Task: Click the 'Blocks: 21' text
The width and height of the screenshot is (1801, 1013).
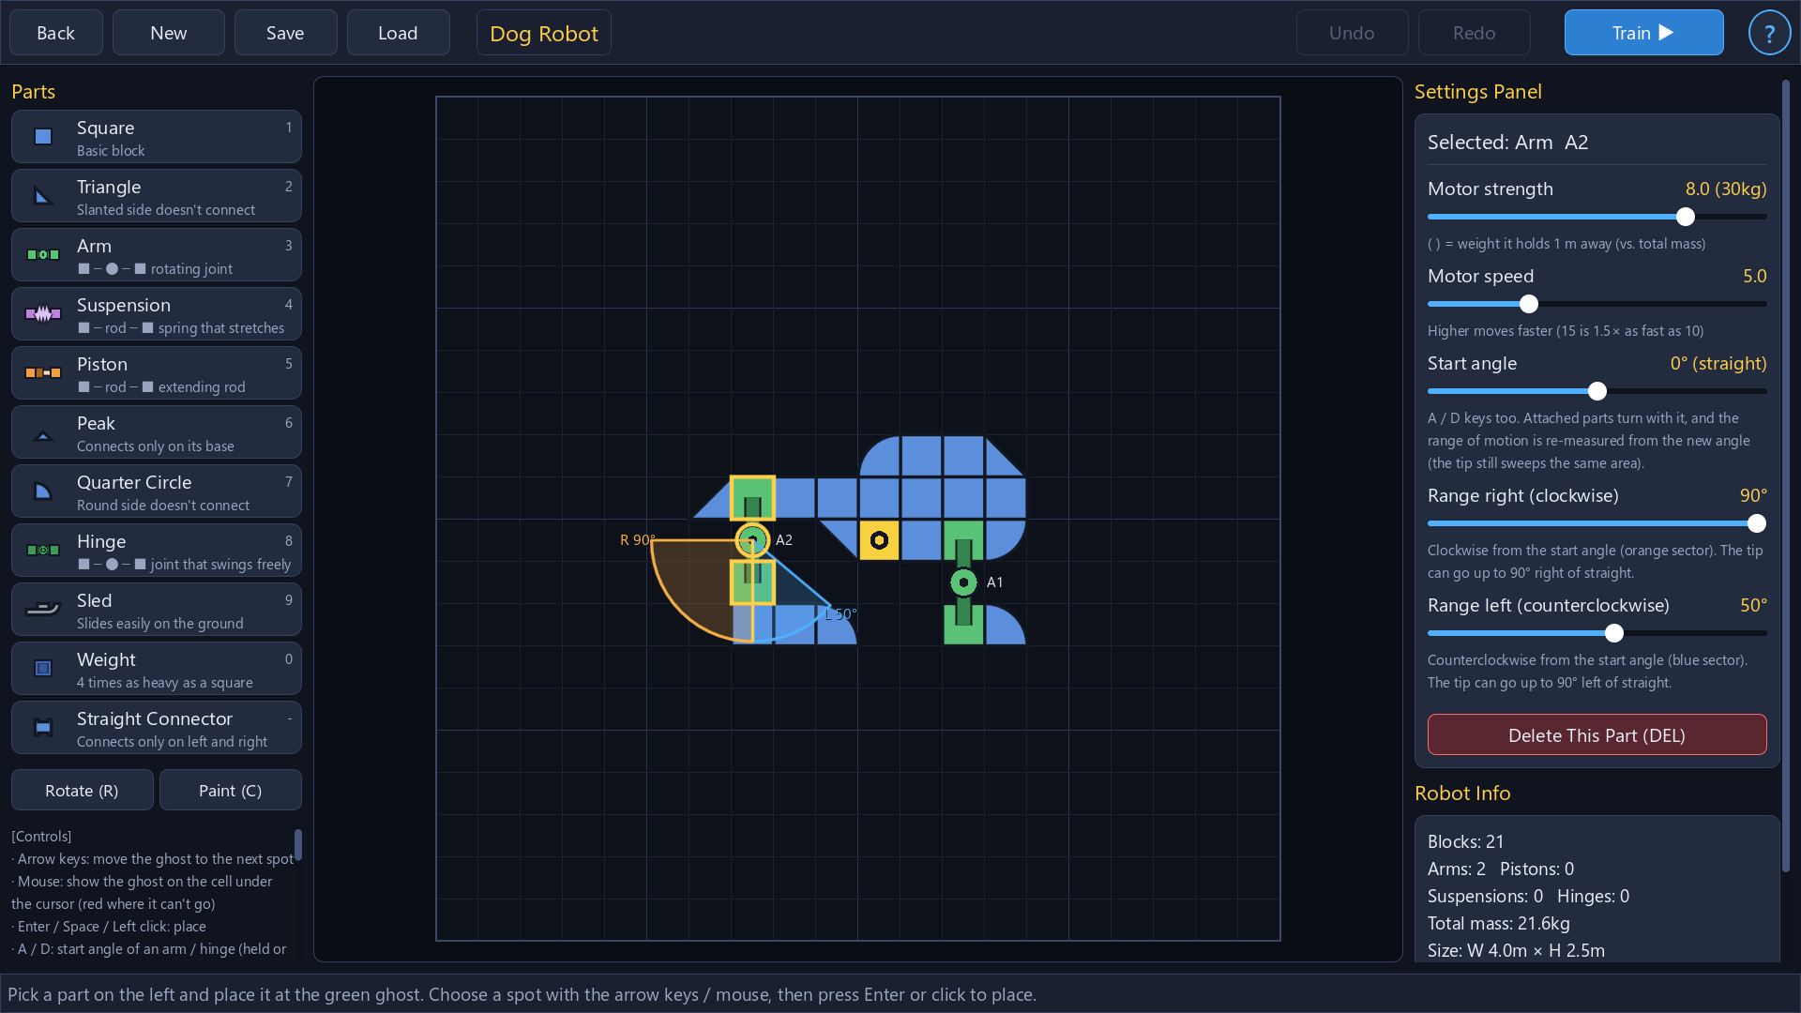Action: [x=1465, y=842]
